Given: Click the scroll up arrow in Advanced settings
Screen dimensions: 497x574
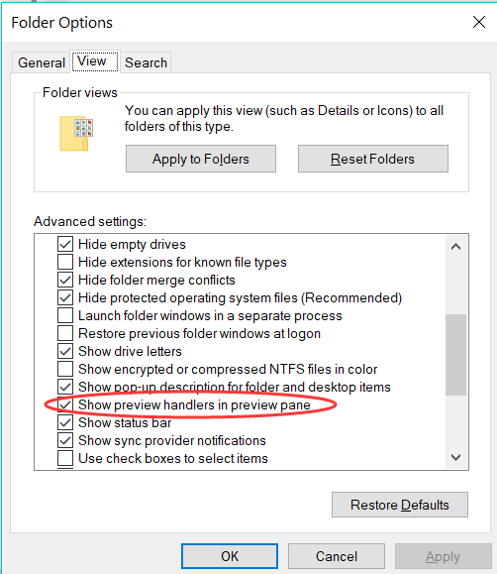Looking at the screenshot, I should (455, 247).
